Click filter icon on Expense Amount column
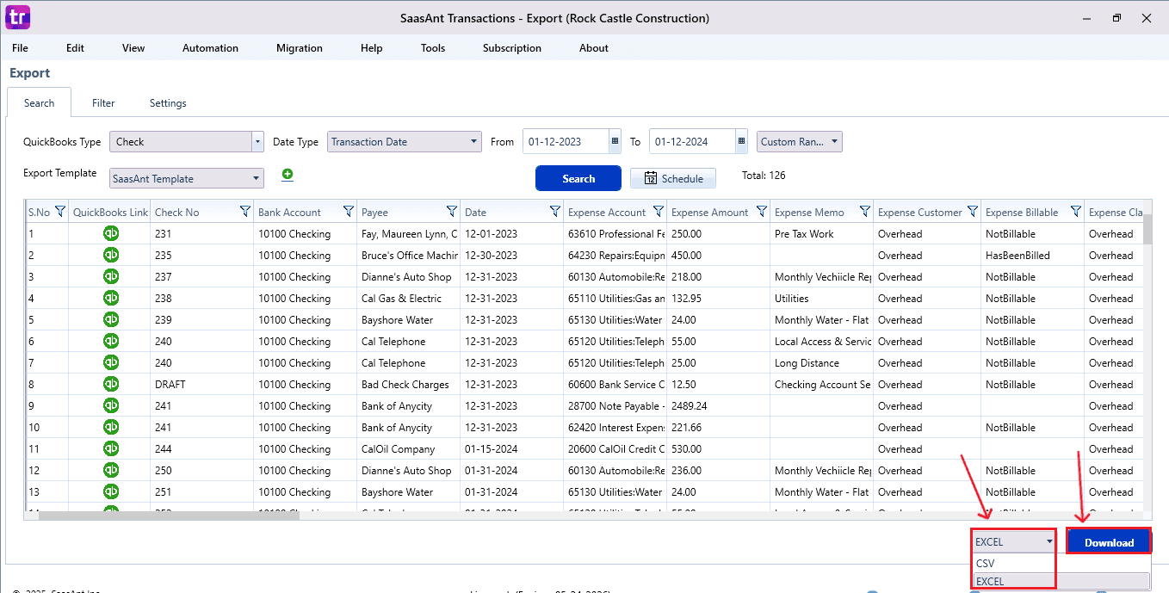 click(x=761, y=212)
